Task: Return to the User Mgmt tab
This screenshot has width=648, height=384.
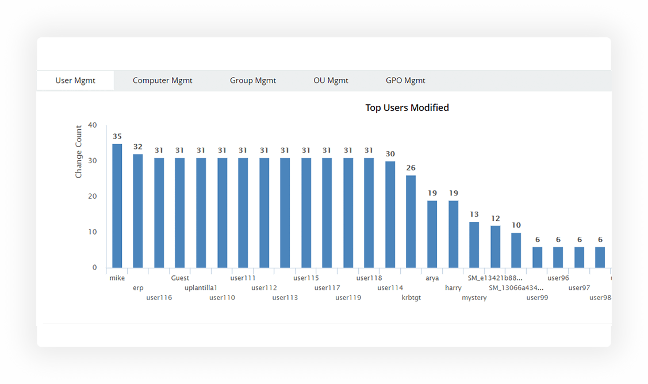Action: (x=75, y=80)
